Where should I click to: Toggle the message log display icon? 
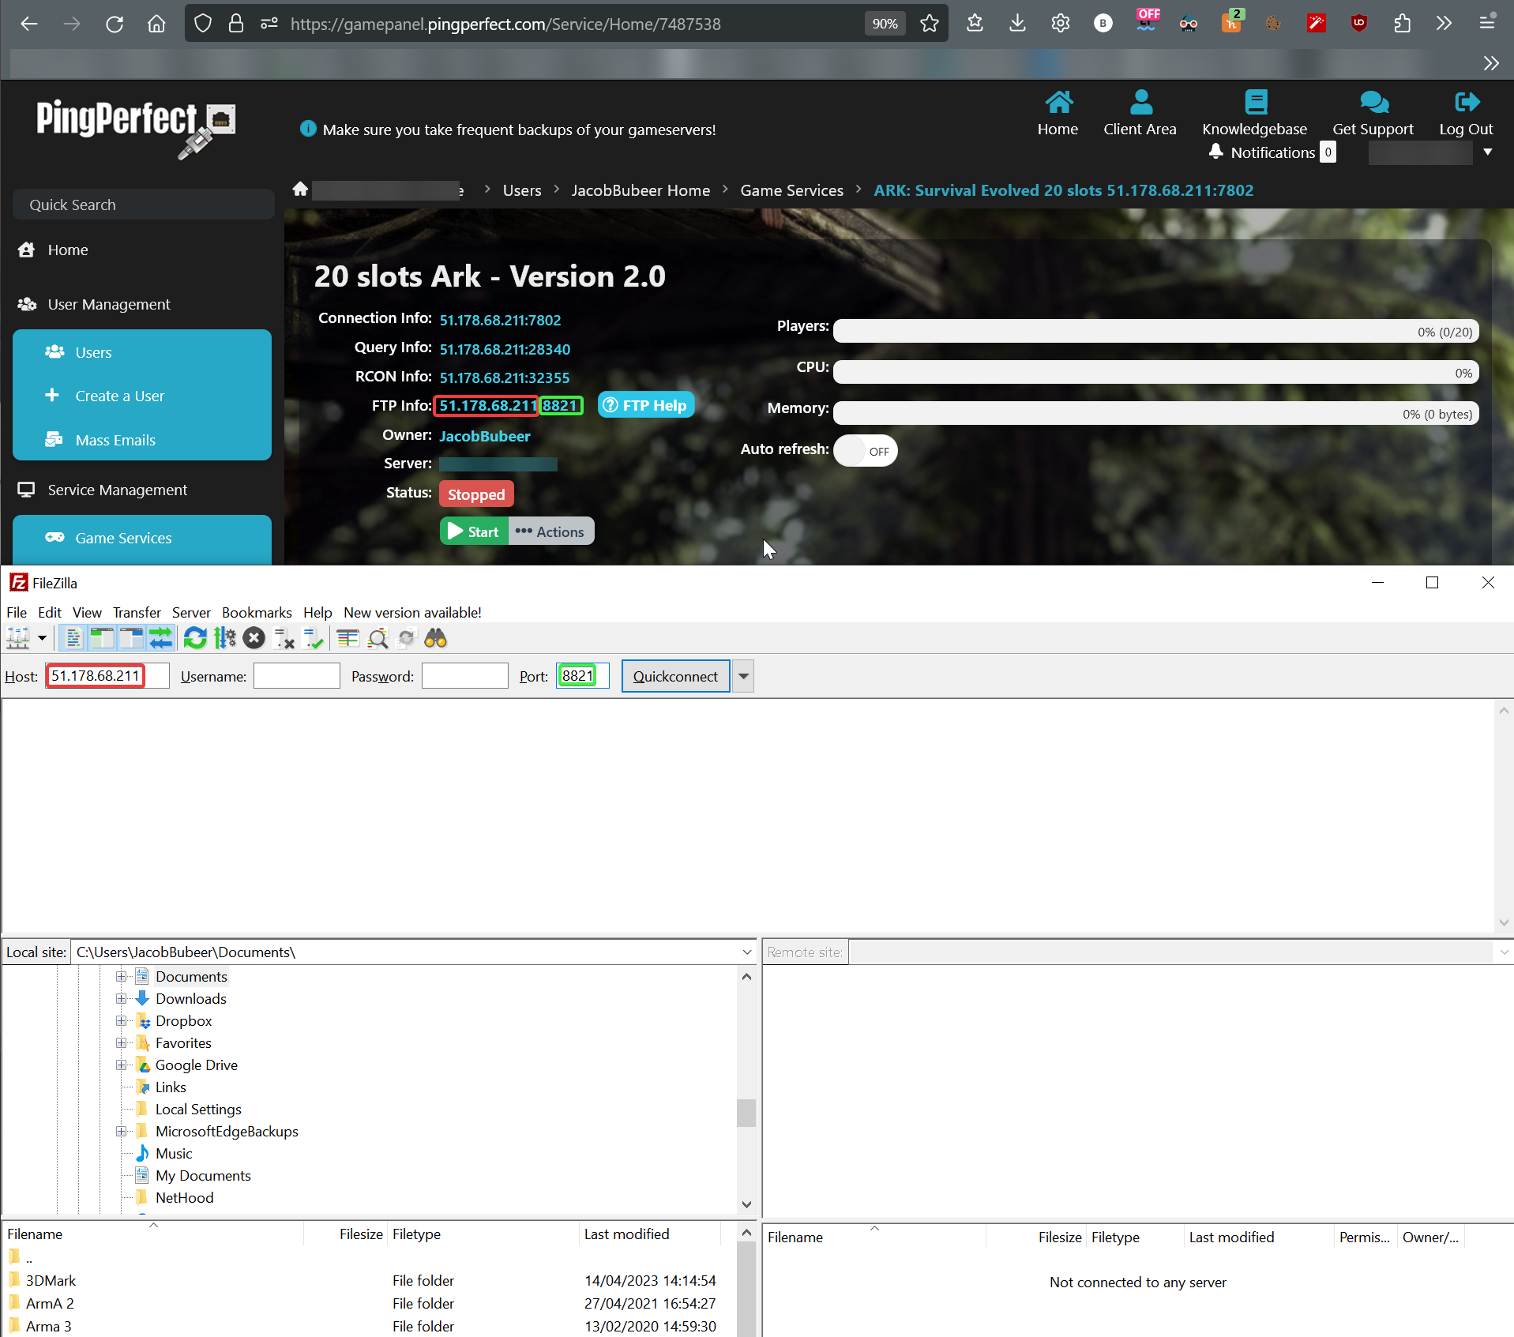pyautogui.click(x=73, y=638)
